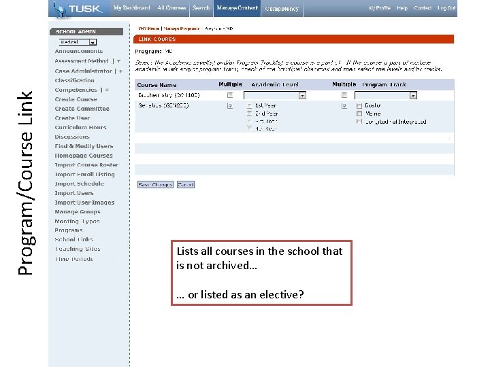490x367 pixels.
Task: Open the Help link
Action: pyautogui.click(x=402, y=7)
